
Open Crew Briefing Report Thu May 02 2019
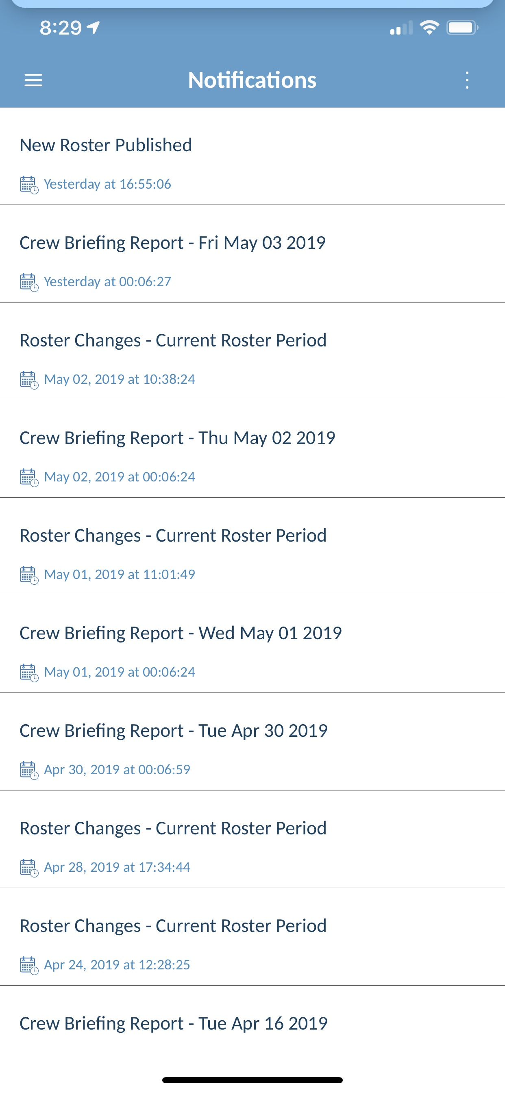pyautogui.click(x=252, y=449)
